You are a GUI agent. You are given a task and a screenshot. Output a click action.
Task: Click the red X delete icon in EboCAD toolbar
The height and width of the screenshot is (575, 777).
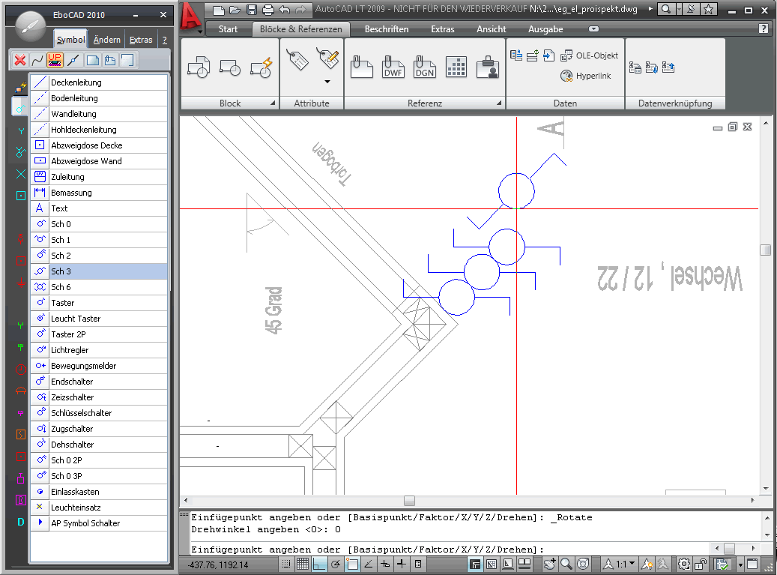coord(20,61)
